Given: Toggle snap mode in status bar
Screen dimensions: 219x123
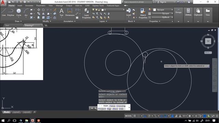Looking at the screenshot, I should point(138,116).
